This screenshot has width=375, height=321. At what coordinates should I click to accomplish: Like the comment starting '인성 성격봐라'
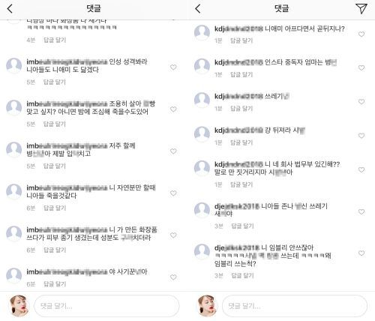click(x=173, y=67)
